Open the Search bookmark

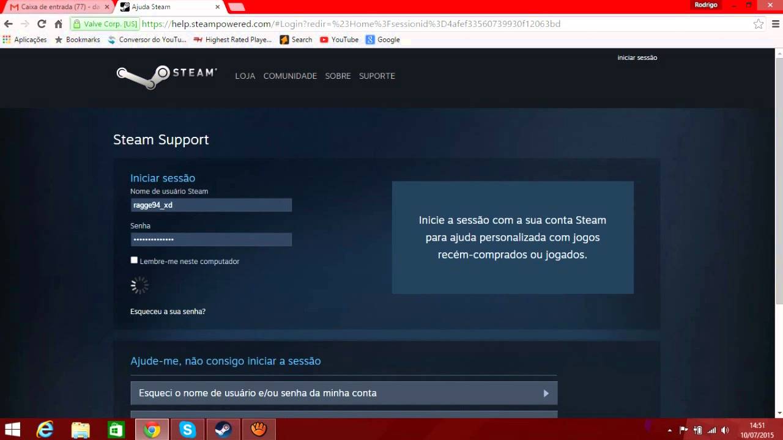pos(296,40)
